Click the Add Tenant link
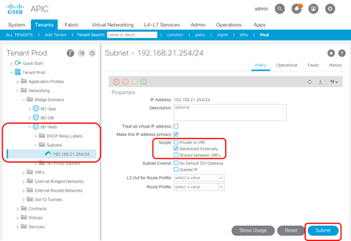 tap(56, 35)
